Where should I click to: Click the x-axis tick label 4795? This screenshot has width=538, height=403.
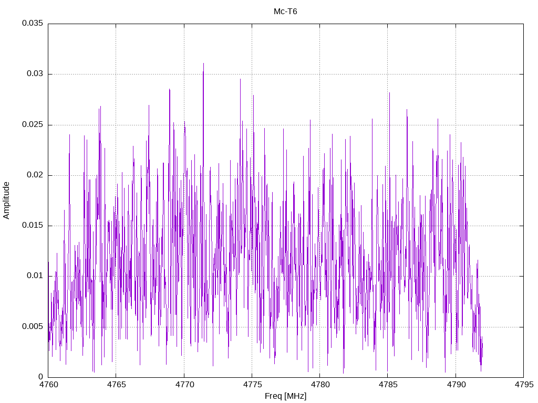(524, 385)
